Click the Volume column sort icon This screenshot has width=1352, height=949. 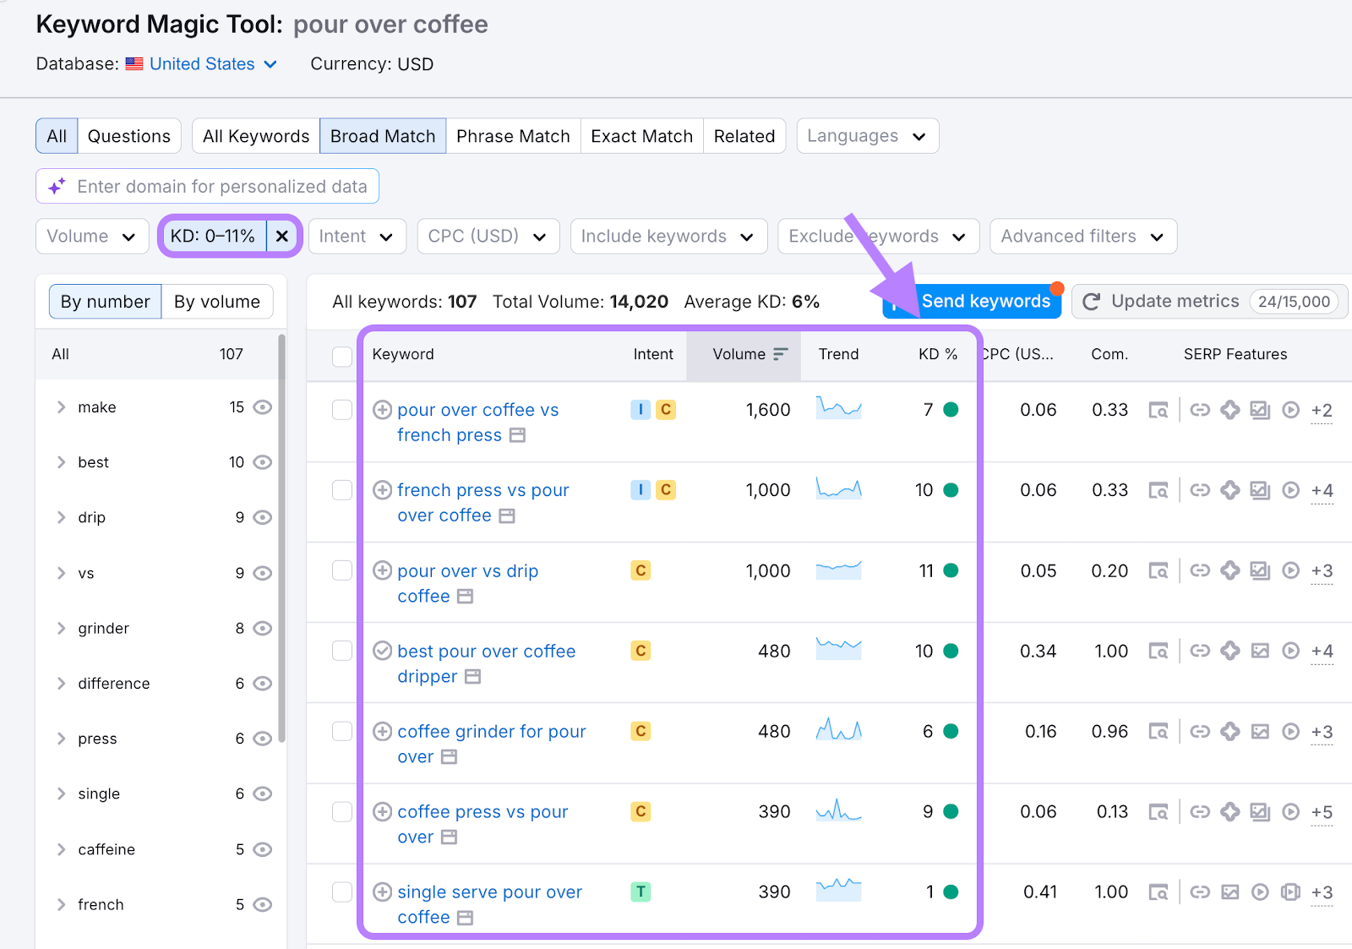[780, 354]
